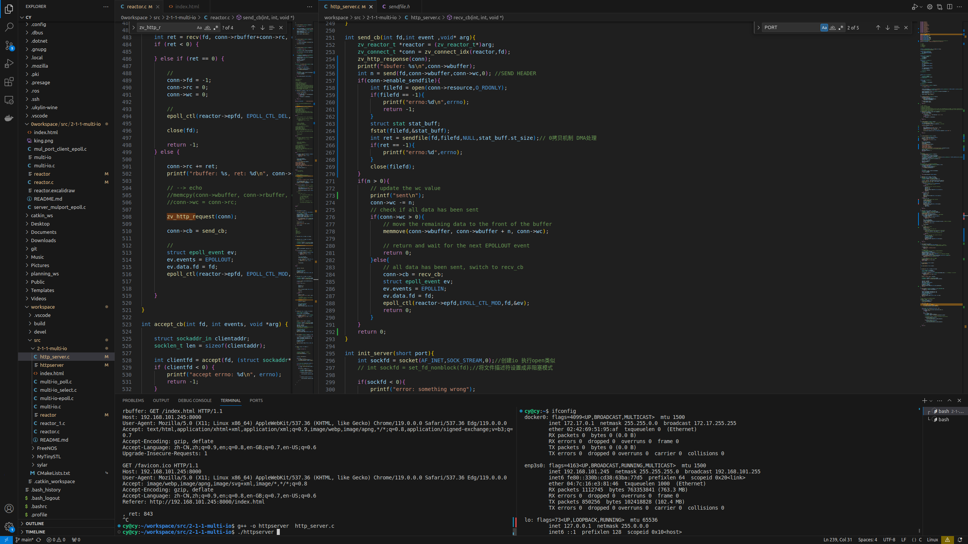Open Accounts menu in activity bar
The height and width of the screenshot is (544, 968).
tap(9, 508)
